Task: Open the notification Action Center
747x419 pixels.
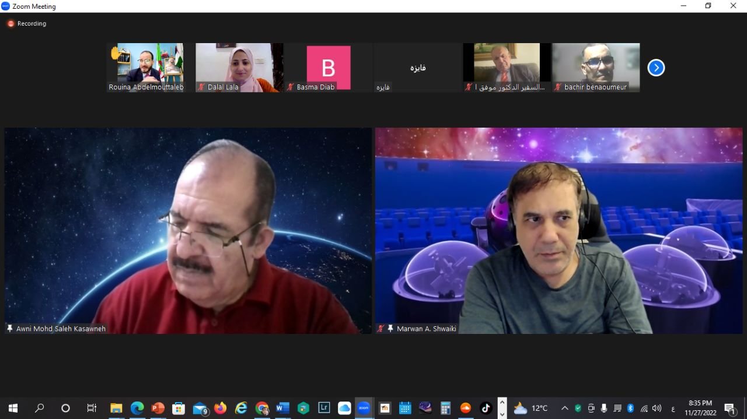Action: 729,408
